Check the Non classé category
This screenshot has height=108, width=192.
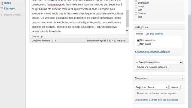[138, 44]
